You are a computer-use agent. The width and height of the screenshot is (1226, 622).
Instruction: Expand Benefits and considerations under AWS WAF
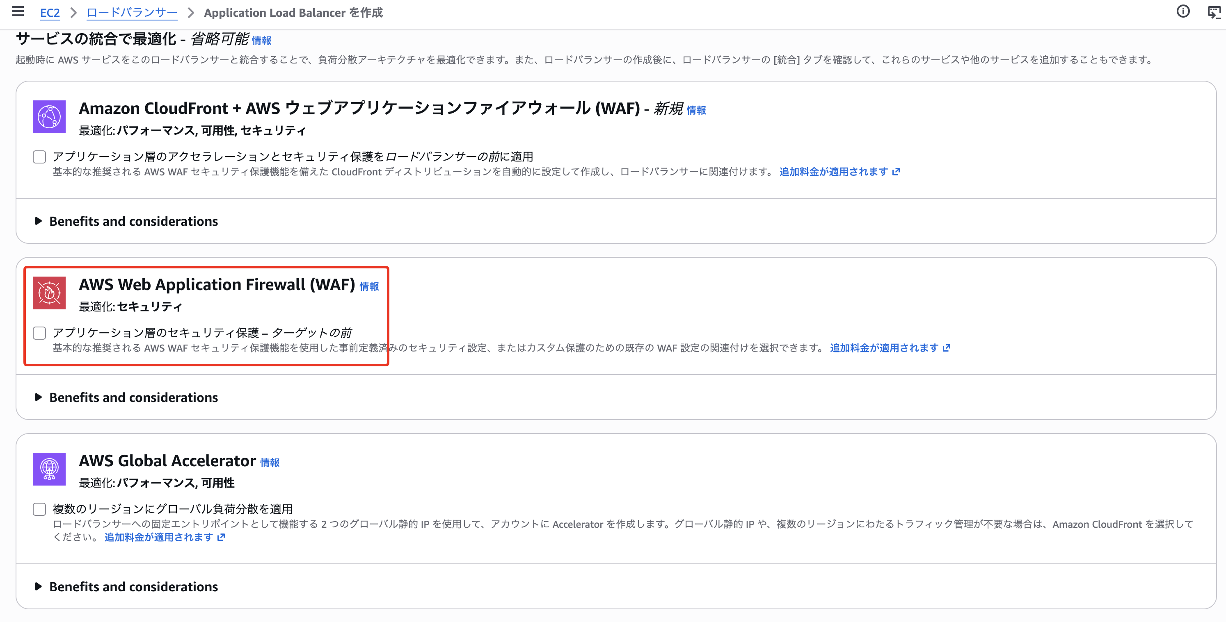[x=127, y=397]
